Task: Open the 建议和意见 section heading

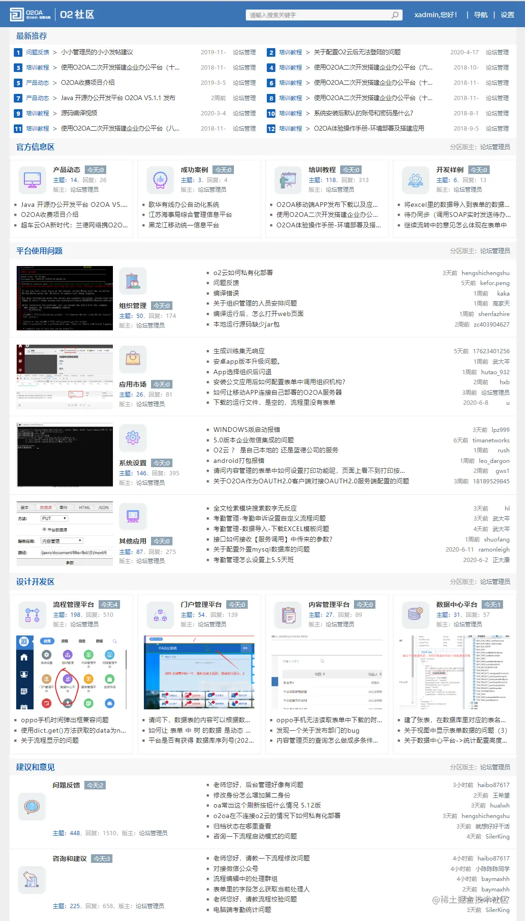Action: (x=35, y=767)
